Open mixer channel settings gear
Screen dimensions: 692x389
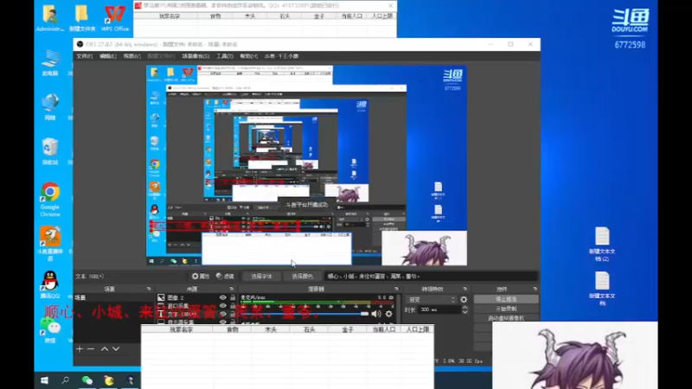click(388, 314)
